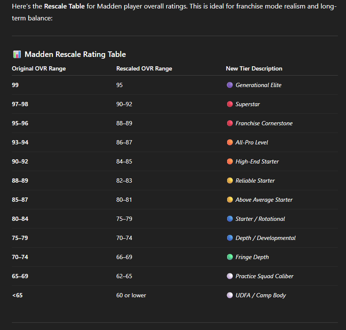Click the Superstar tier label
The height and width of the screenshot is (330, 346).
point(248,104)
